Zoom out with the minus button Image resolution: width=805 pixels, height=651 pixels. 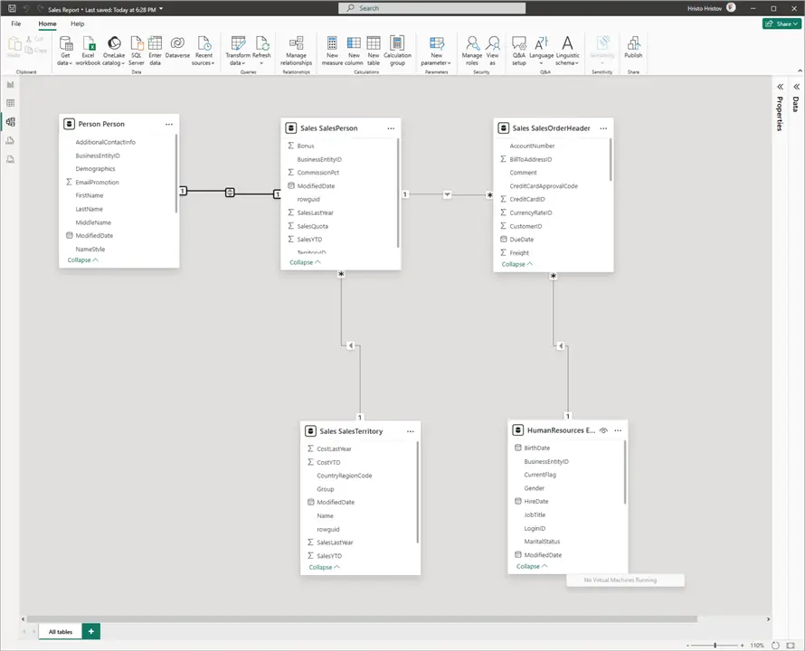coord(688,645)
